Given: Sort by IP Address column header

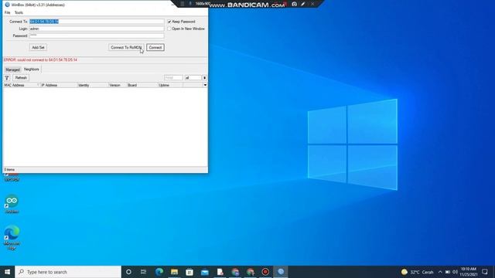Looking at the screenshot, I should pos(59,85).
